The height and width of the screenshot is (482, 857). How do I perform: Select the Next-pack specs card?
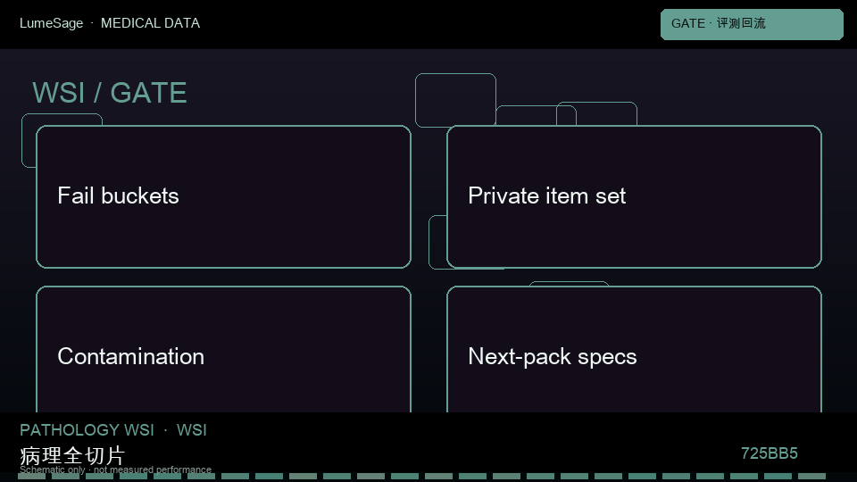(x=634, y=350)
